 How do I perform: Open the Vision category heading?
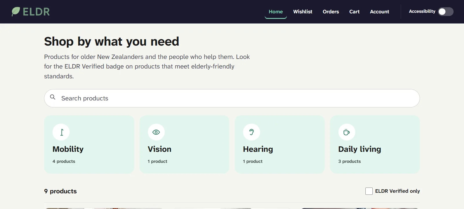click(x=159, y=149)
